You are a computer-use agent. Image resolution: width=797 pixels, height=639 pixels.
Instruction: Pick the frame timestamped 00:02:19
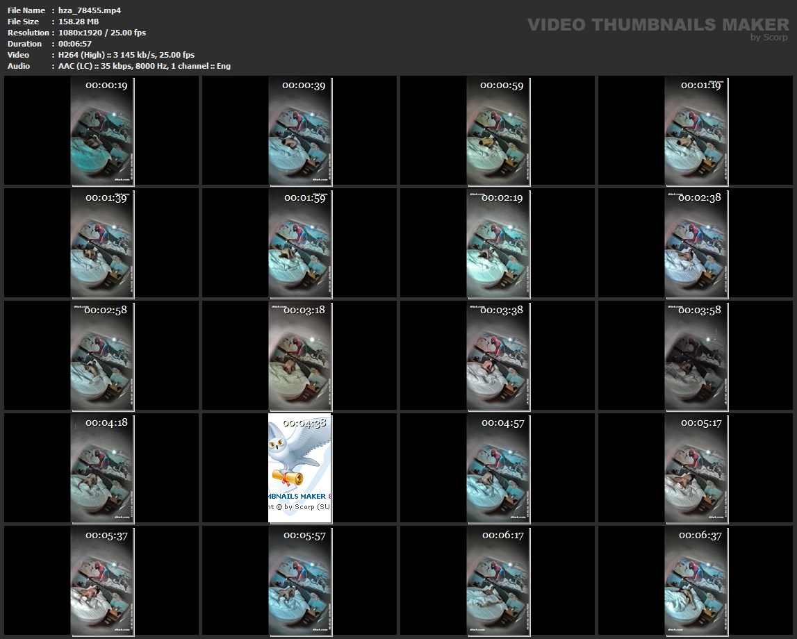[498, 243]
